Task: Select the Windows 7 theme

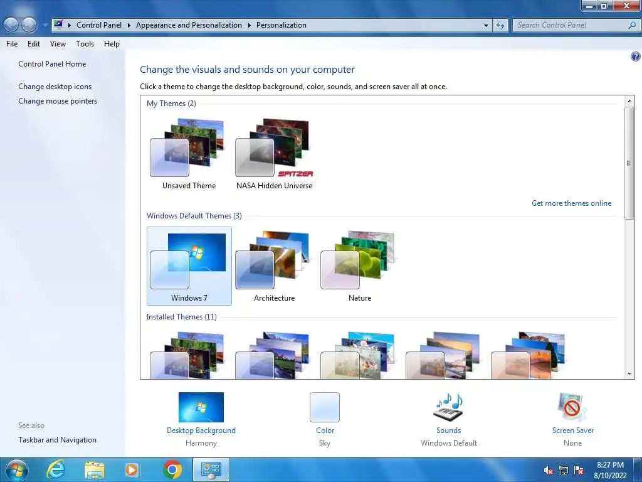Action: tap(189, 266)
